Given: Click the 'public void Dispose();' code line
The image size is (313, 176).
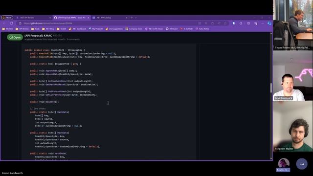Looking at the screenshot, I should tap(44, 102).
